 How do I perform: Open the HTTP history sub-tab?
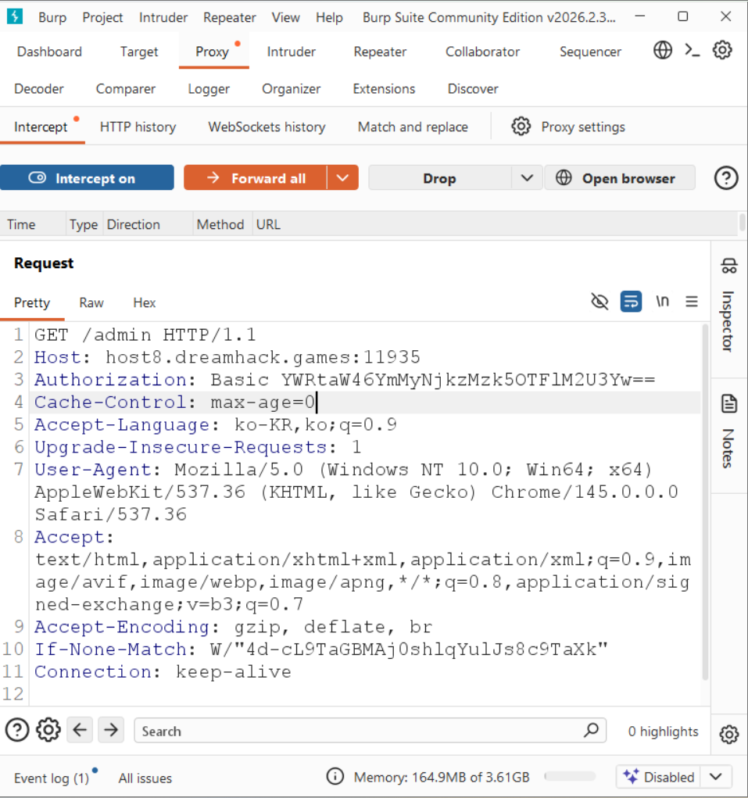point(138,127)
